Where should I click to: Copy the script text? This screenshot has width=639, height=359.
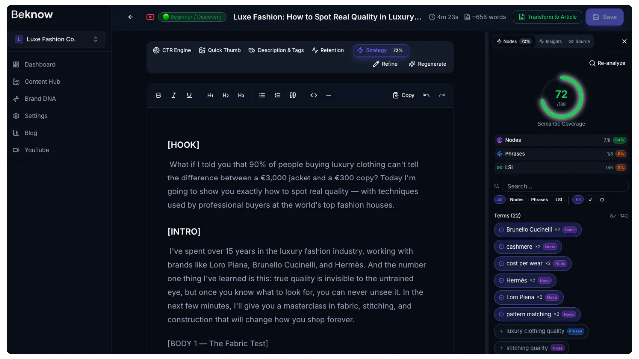click(403, 95)
